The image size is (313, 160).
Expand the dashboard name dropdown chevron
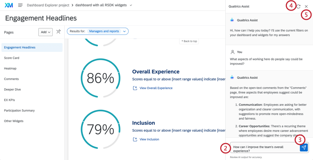coord(131,6)
